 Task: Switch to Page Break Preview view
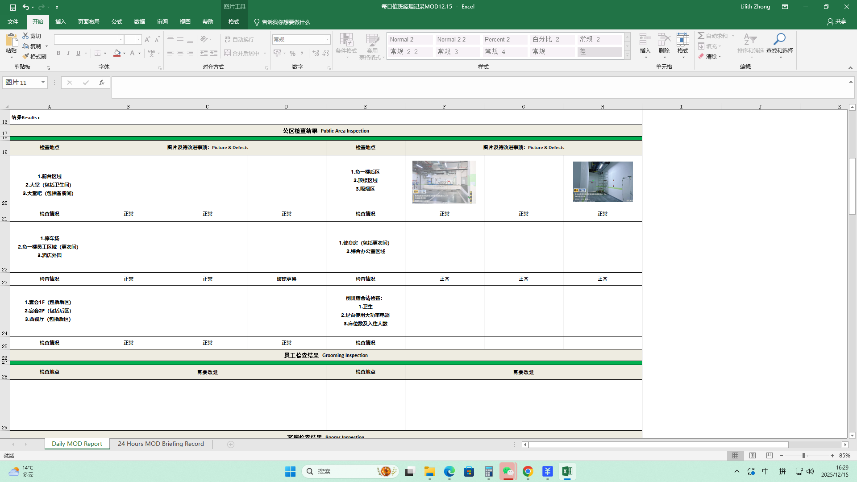pos(769,456)
